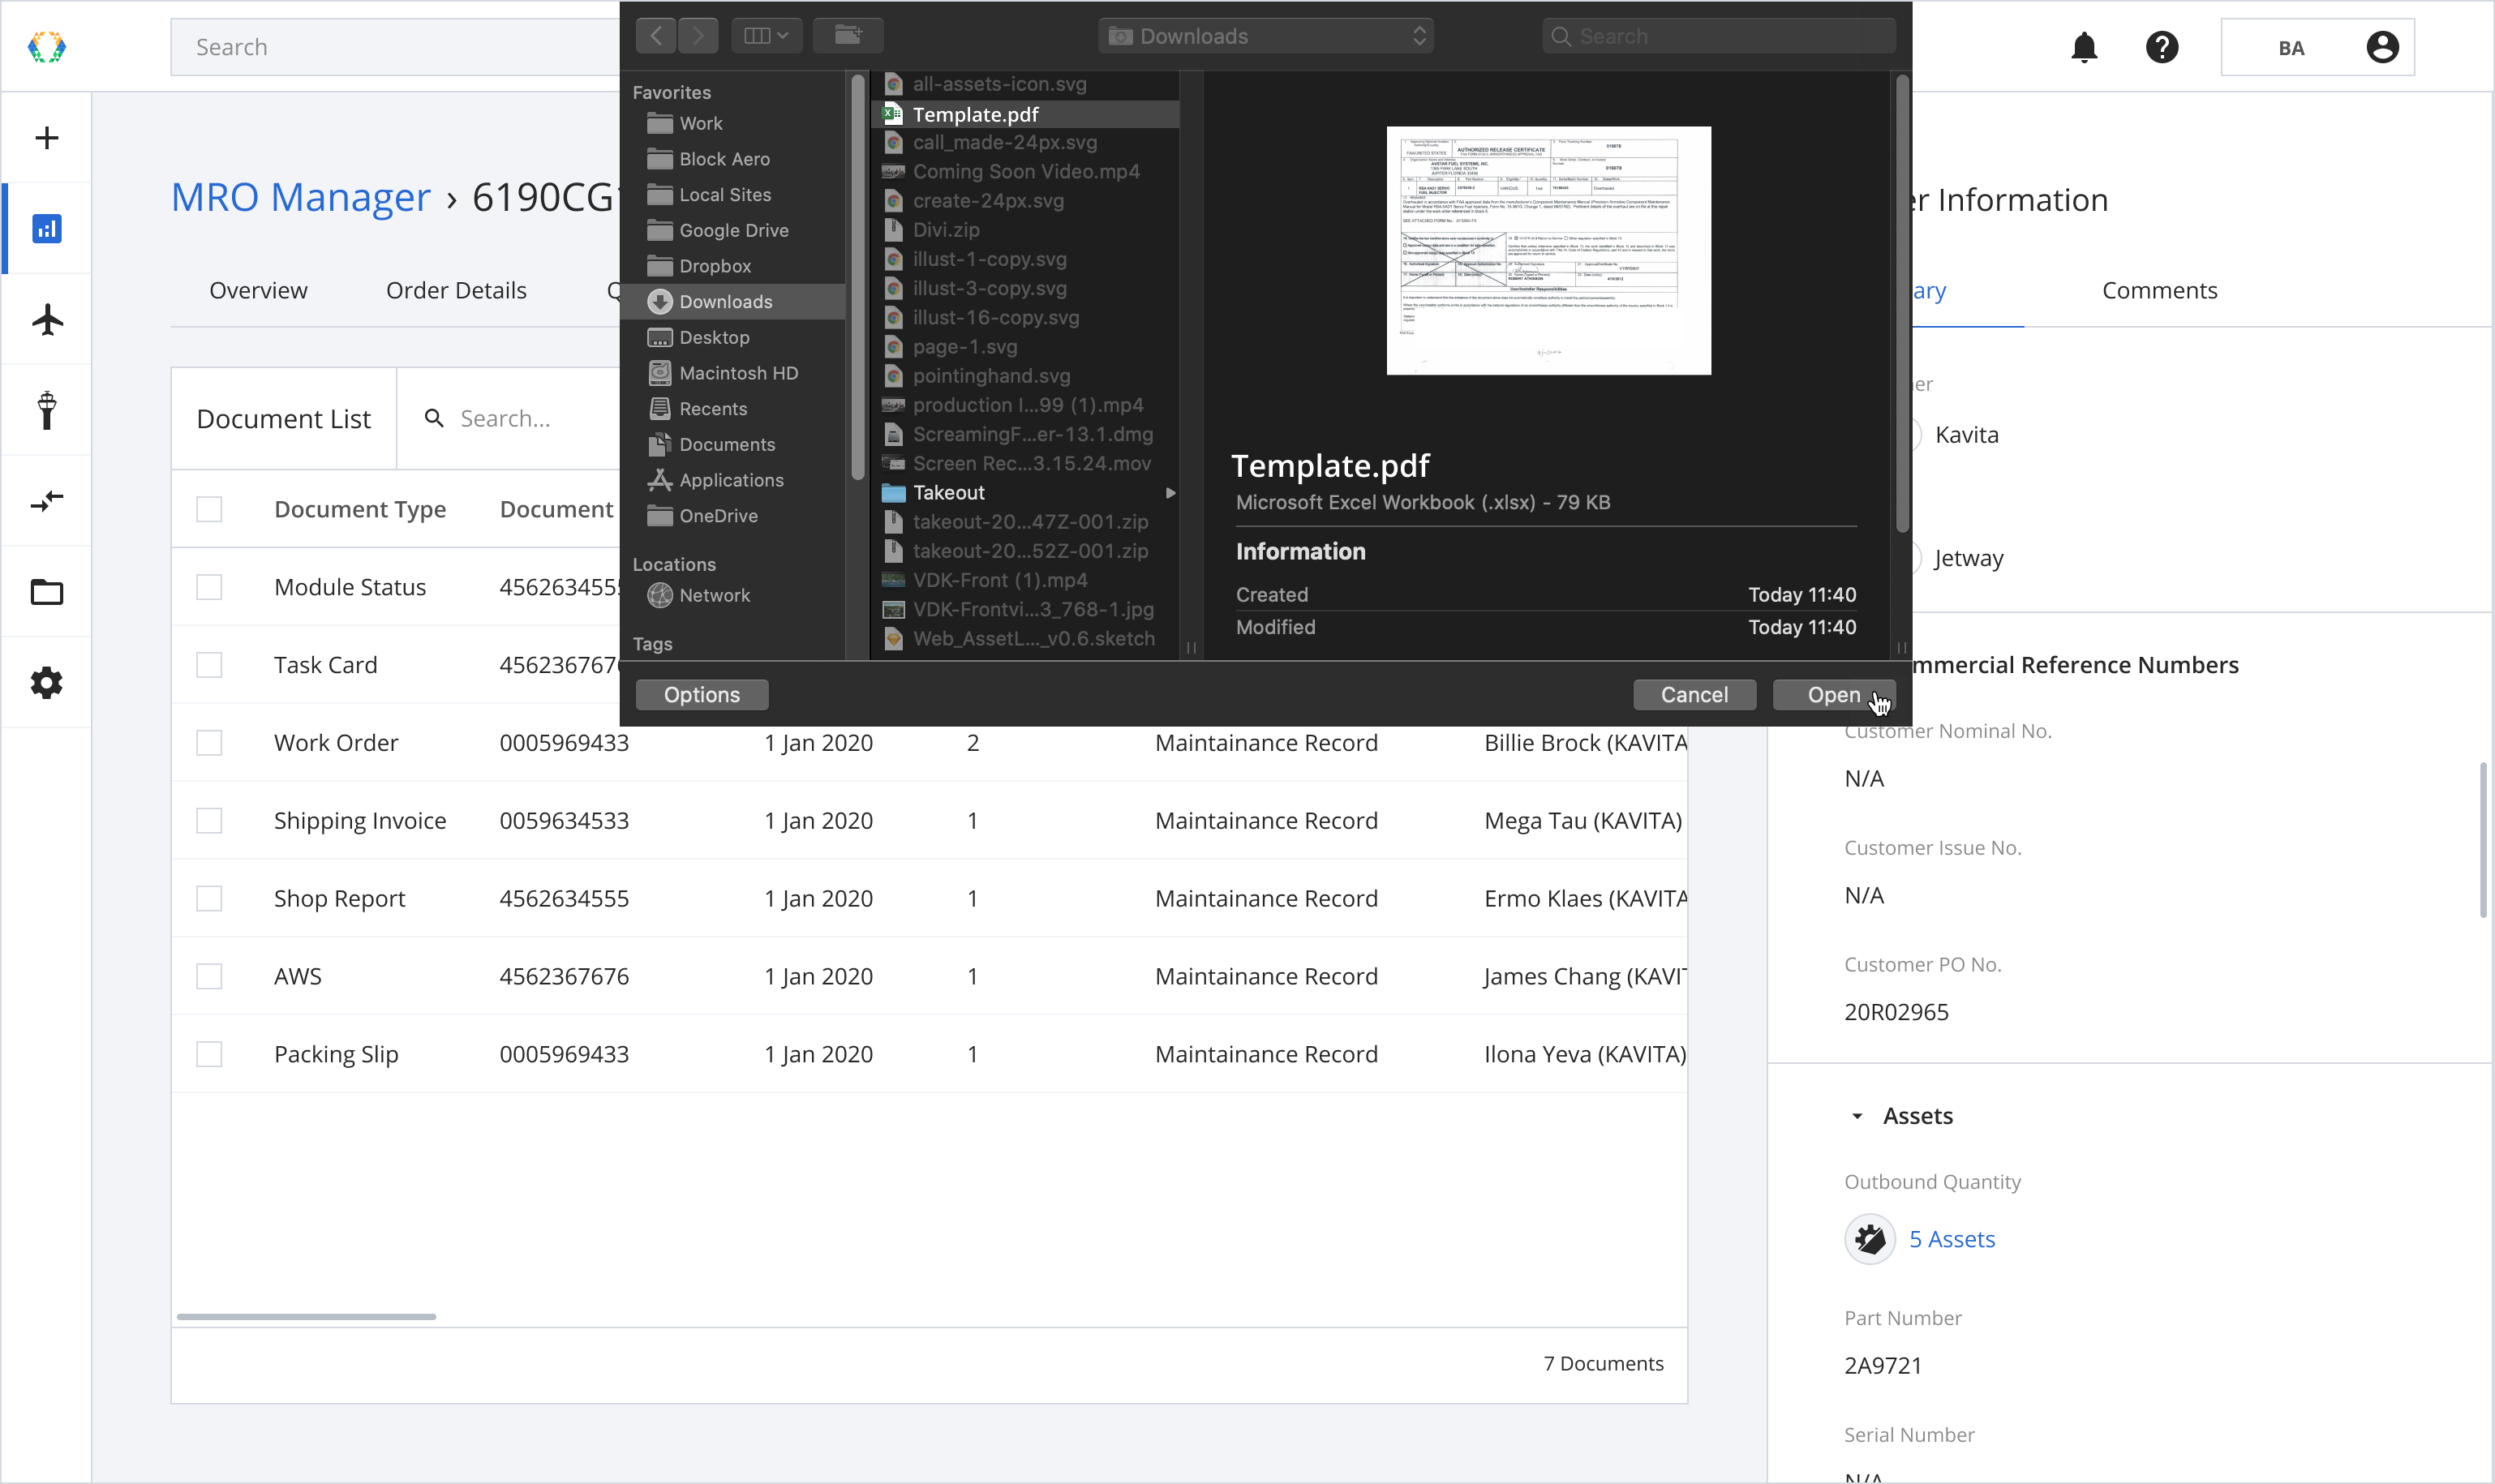Open the Downloads location popup menu
2495x1484 pixels.
[1265, 36]
